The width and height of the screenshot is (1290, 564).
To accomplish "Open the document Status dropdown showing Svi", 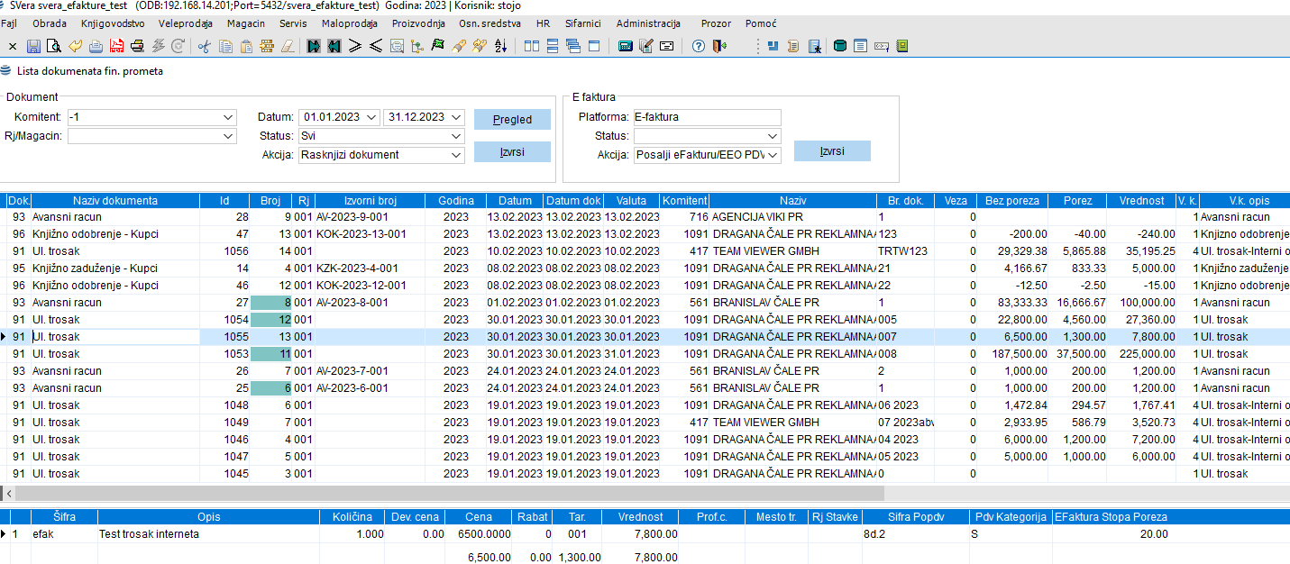I will click(455, 136).
